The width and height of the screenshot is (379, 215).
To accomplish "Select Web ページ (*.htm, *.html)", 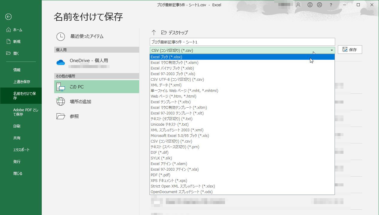I will click(x=242, y=96).
